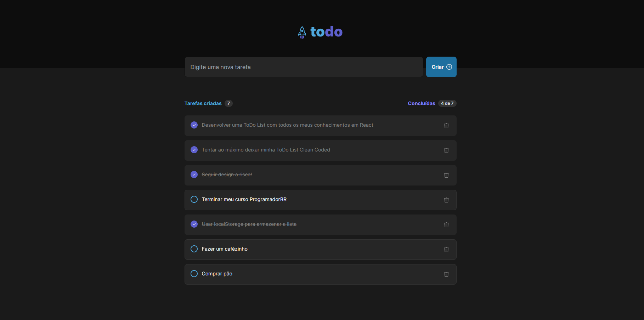Delete 'Fazer um cafézinho' using the trash icon
Screen dimensions: 644x320
tap(446, 249)
